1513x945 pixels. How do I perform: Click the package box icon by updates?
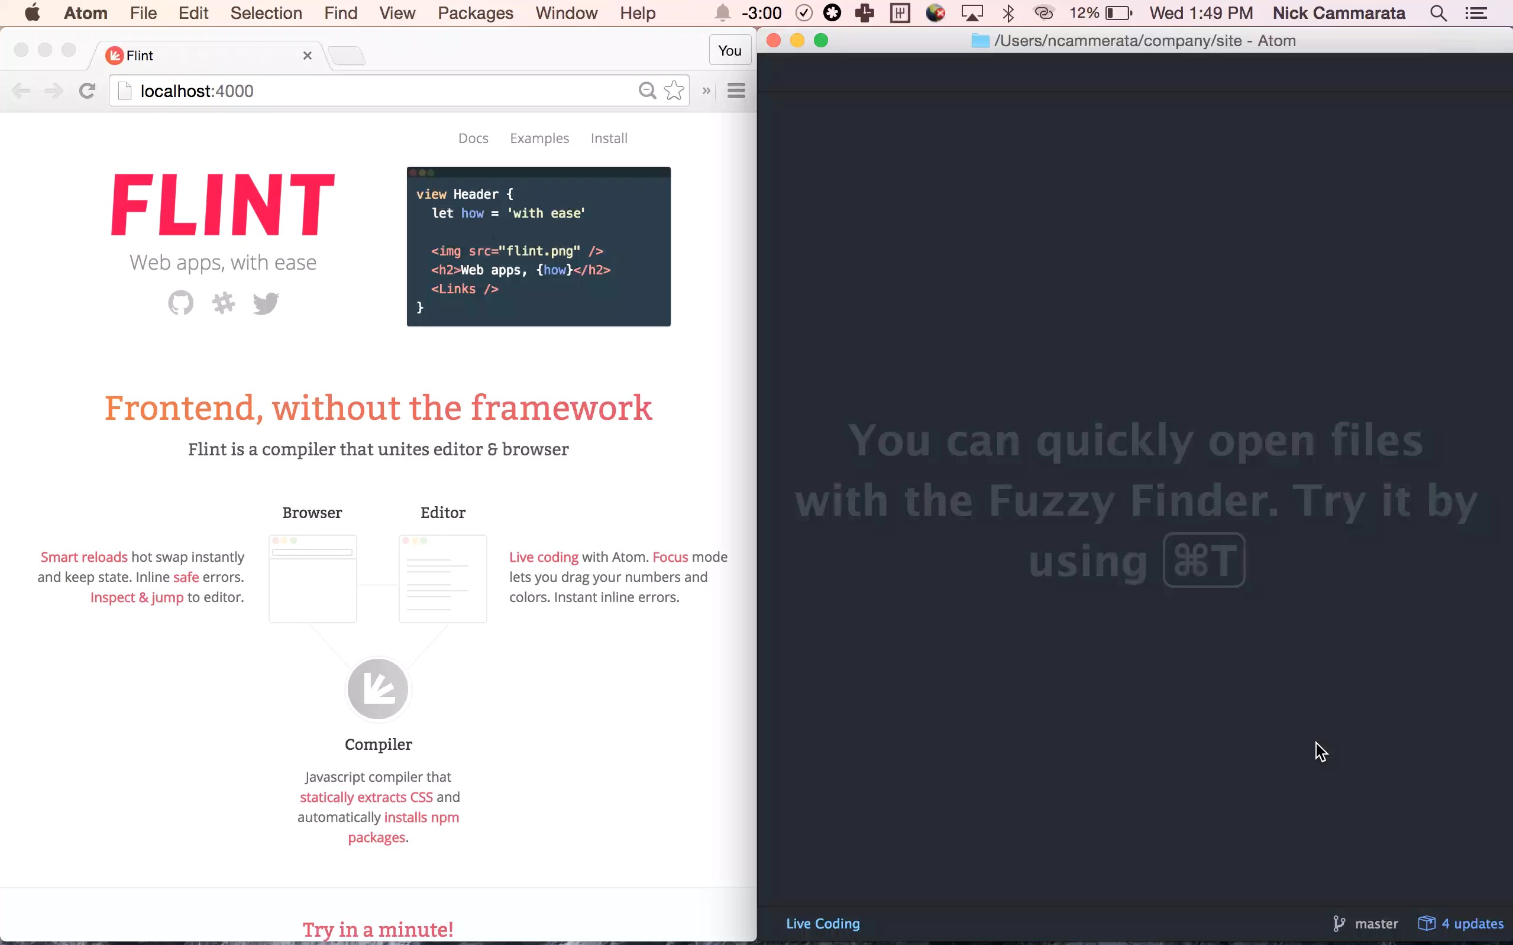[1426, 923]
